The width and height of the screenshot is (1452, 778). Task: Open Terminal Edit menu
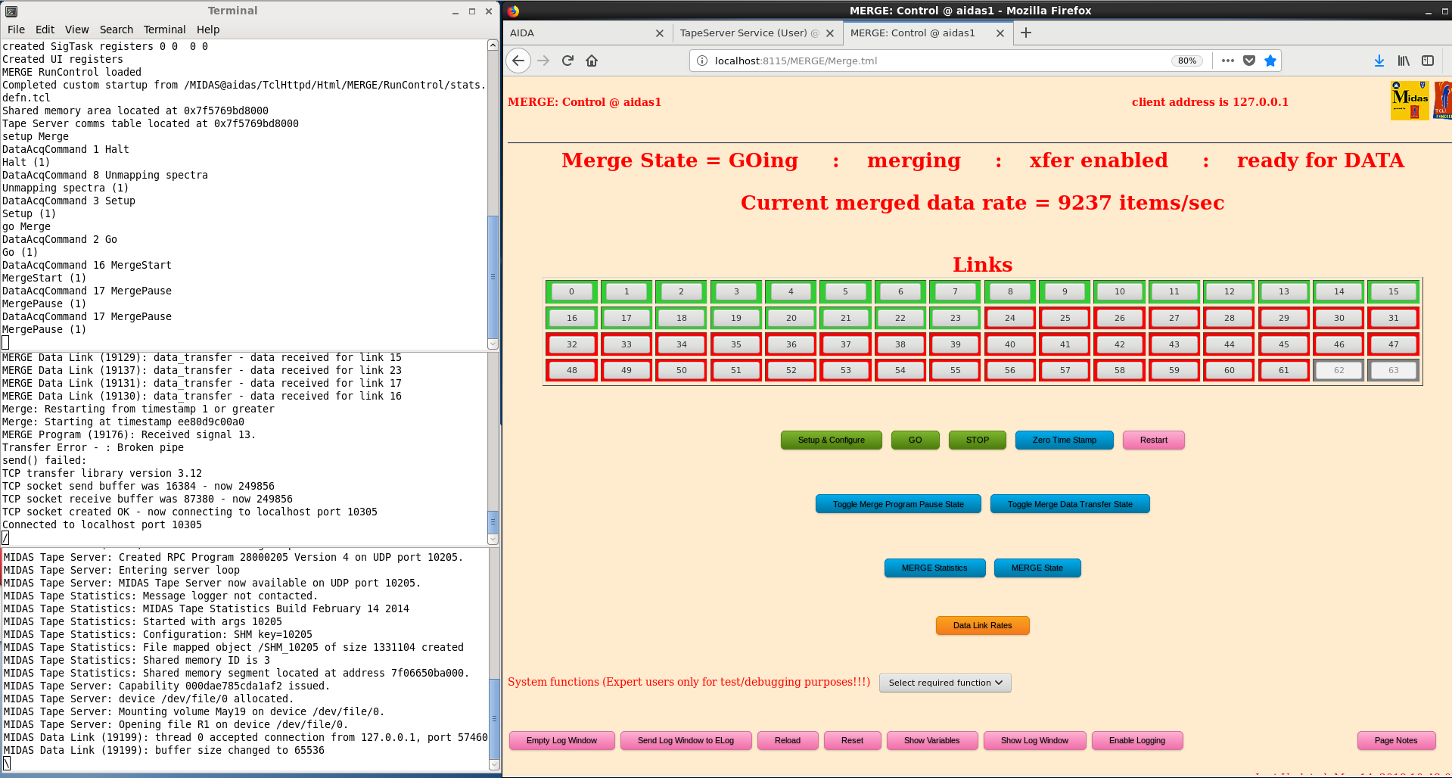[45, 30]
